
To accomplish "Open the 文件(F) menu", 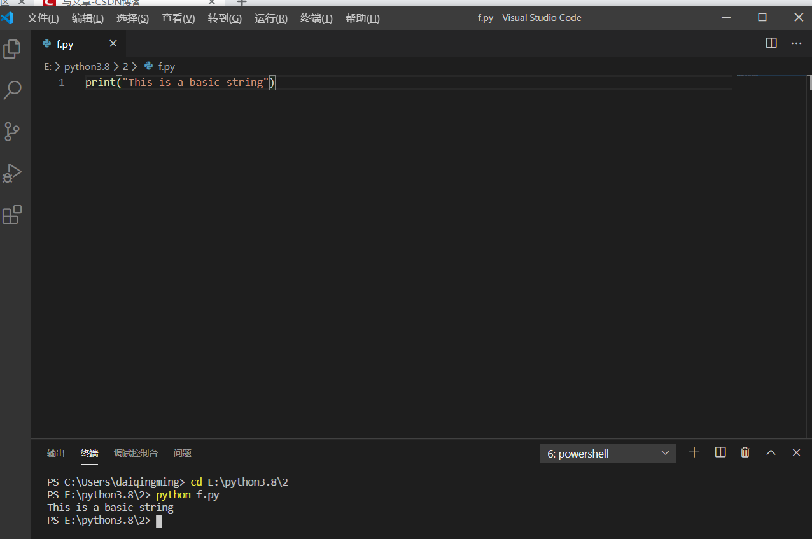I will [x=43, y=18].
